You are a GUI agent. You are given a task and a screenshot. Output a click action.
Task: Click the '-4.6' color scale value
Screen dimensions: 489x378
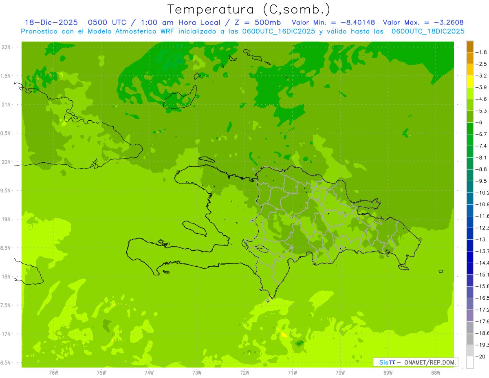point(481,99)
